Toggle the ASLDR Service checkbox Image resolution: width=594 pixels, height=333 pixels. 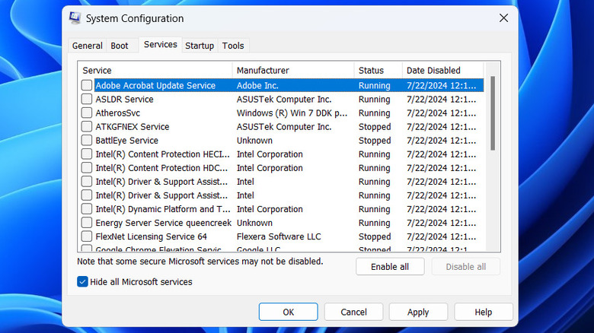87,100
